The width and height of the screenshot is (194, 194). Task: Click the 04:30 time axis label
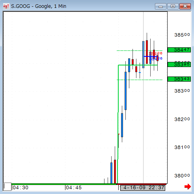21,188
